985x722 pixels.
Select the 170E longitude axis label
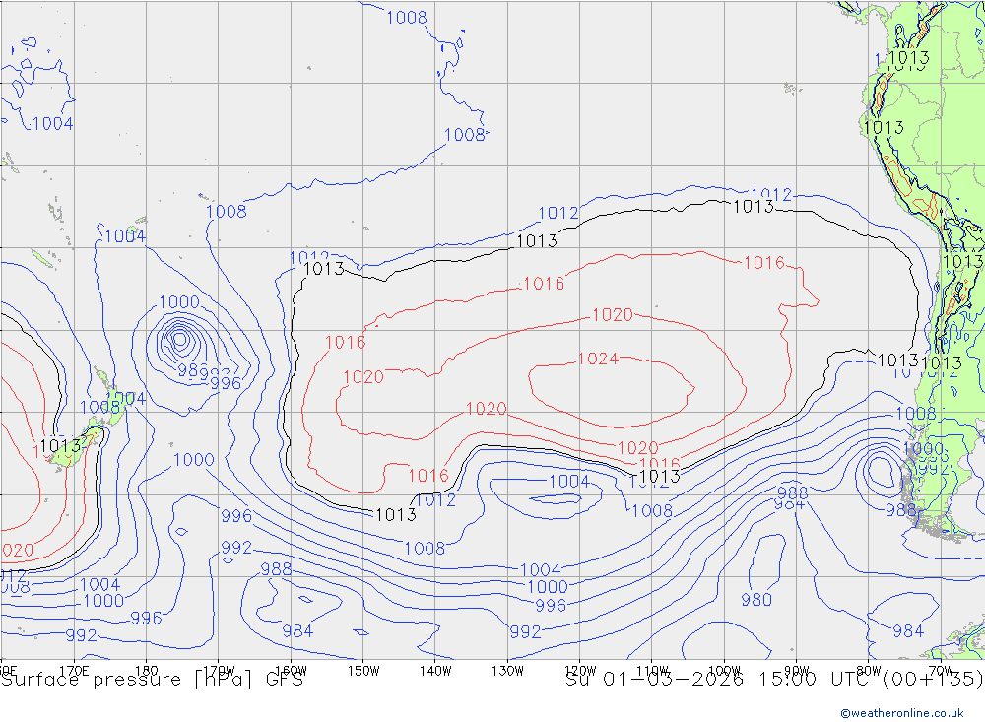(x=74, y=671)
